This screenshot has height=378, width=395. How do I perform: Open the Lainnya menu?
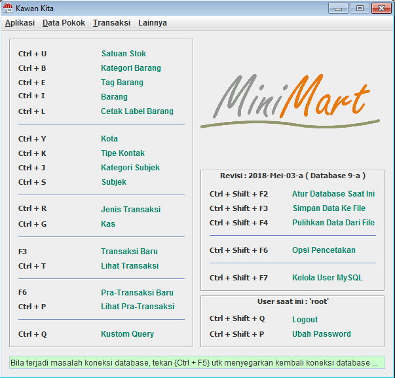(x=152, y=23)
